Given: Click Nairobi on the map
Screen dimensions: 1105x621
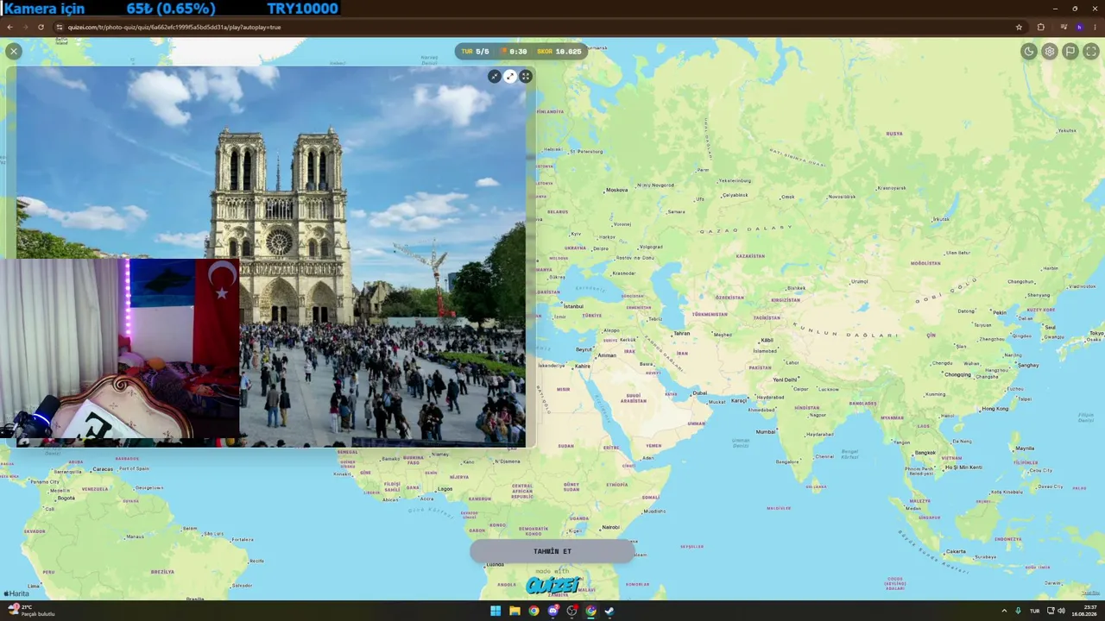Looking at the screenshot, I should tap(610, 527).
